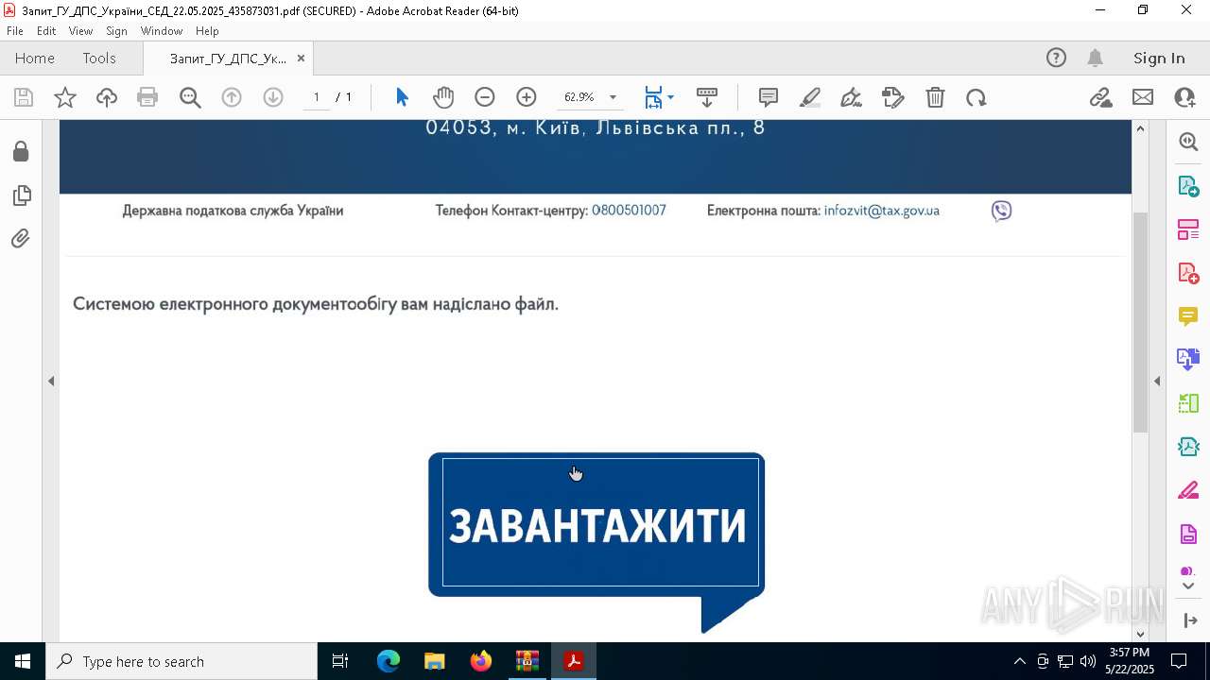Zoom in with the plus button
The height and width of the screenshot is (680, 1210).
tap(527, 97)
